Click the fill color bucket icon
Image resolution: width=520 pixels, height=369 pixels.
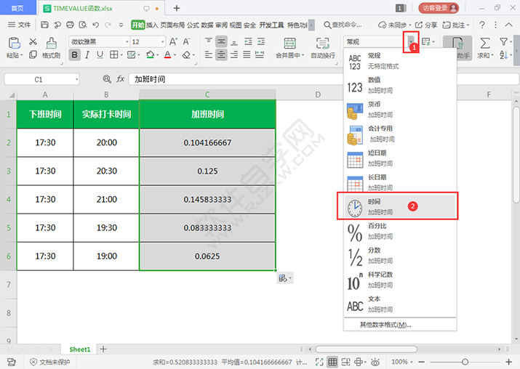point(150,55)
